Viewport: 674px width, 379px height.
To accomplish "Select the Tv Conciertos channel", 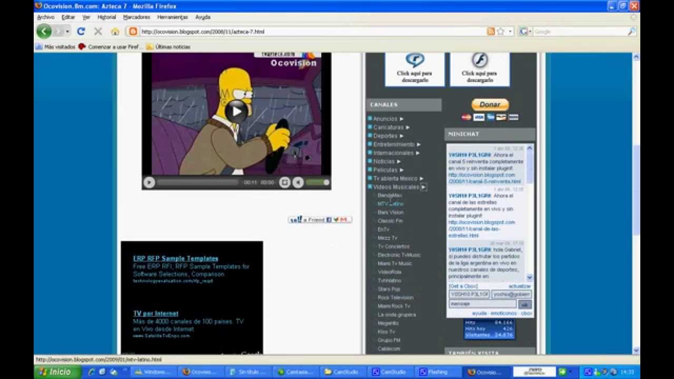I will (393, 246).
